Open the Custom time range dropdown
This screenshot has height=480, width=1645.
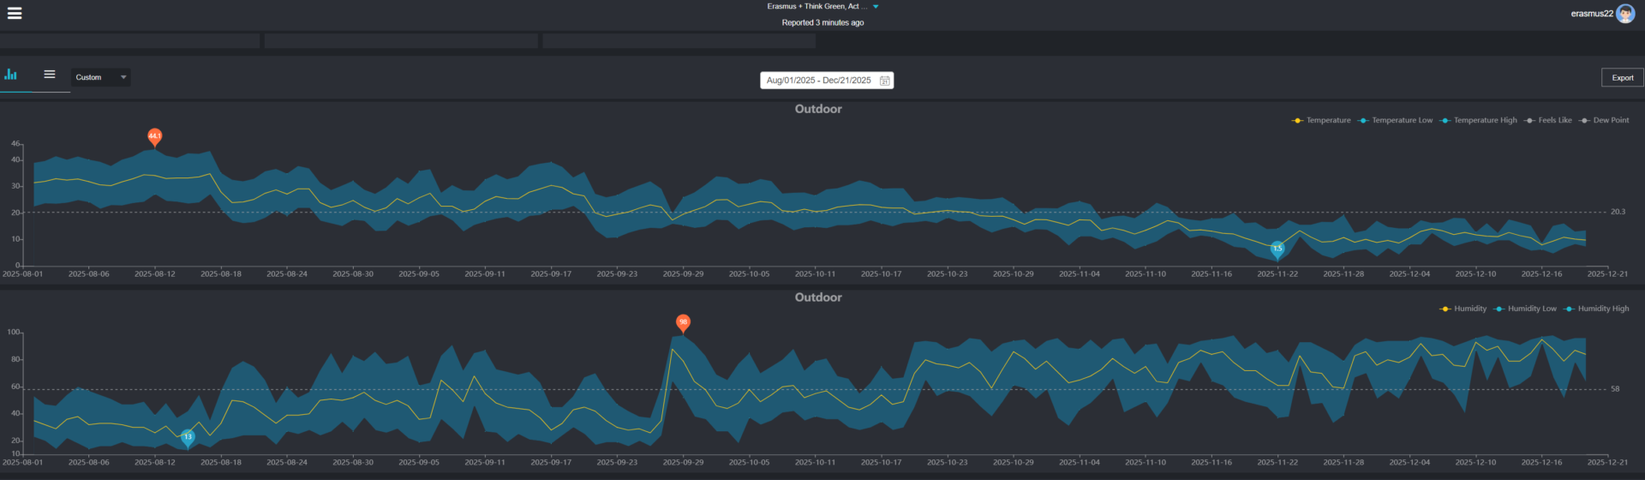(x=100, y=77)
